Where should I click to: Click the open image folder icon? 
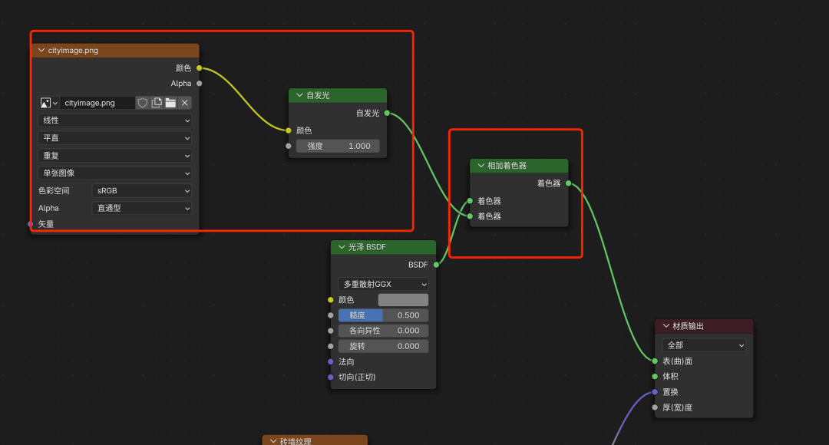(170, 103)
